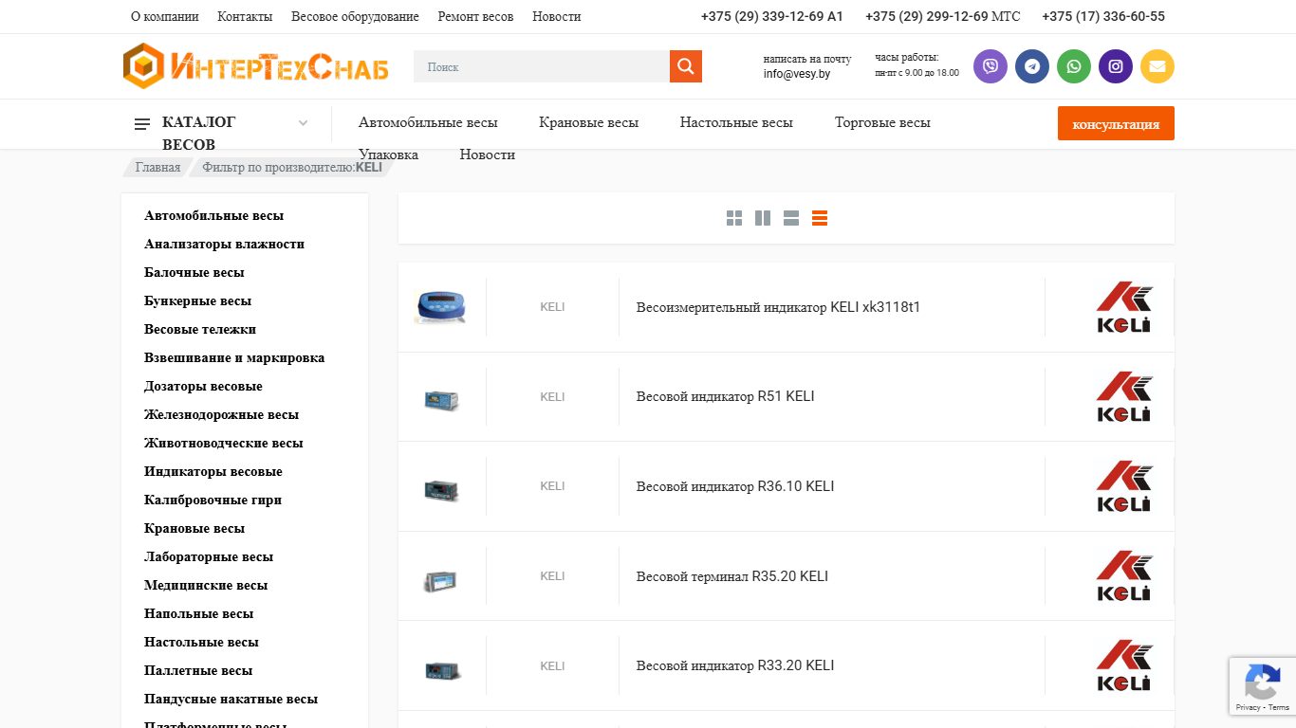Open Viber contact icon
1296x728 pixels.
coord(991,66)
